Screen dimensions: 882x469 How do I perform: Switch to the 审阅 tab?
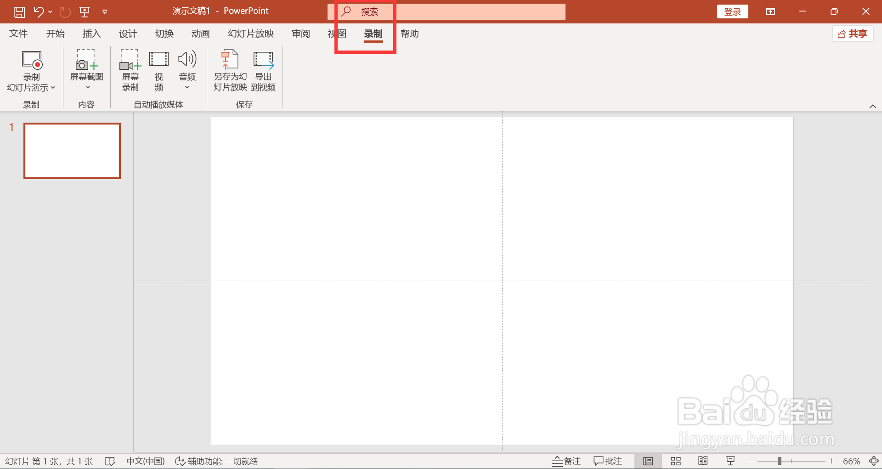click(301, 34)
